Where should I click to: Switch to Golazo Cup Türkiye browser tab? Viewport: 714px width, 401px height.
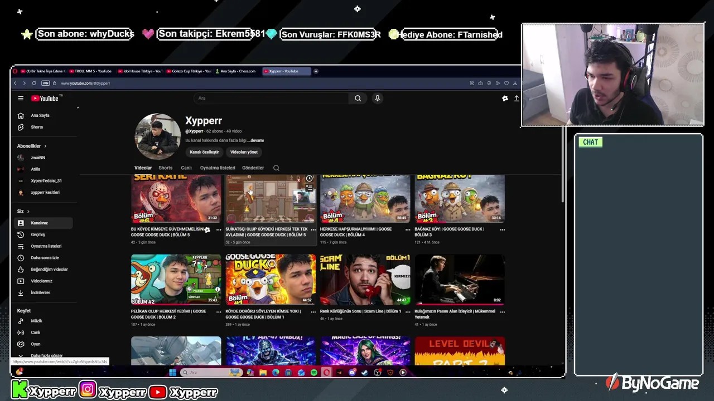click(188, 71)
